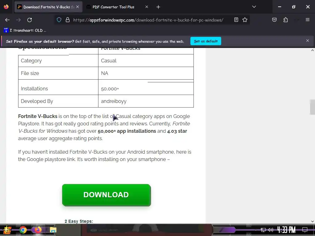Click the 'Developed By' row label
Viewport: 315px width, 236px height.
[37, 101]
